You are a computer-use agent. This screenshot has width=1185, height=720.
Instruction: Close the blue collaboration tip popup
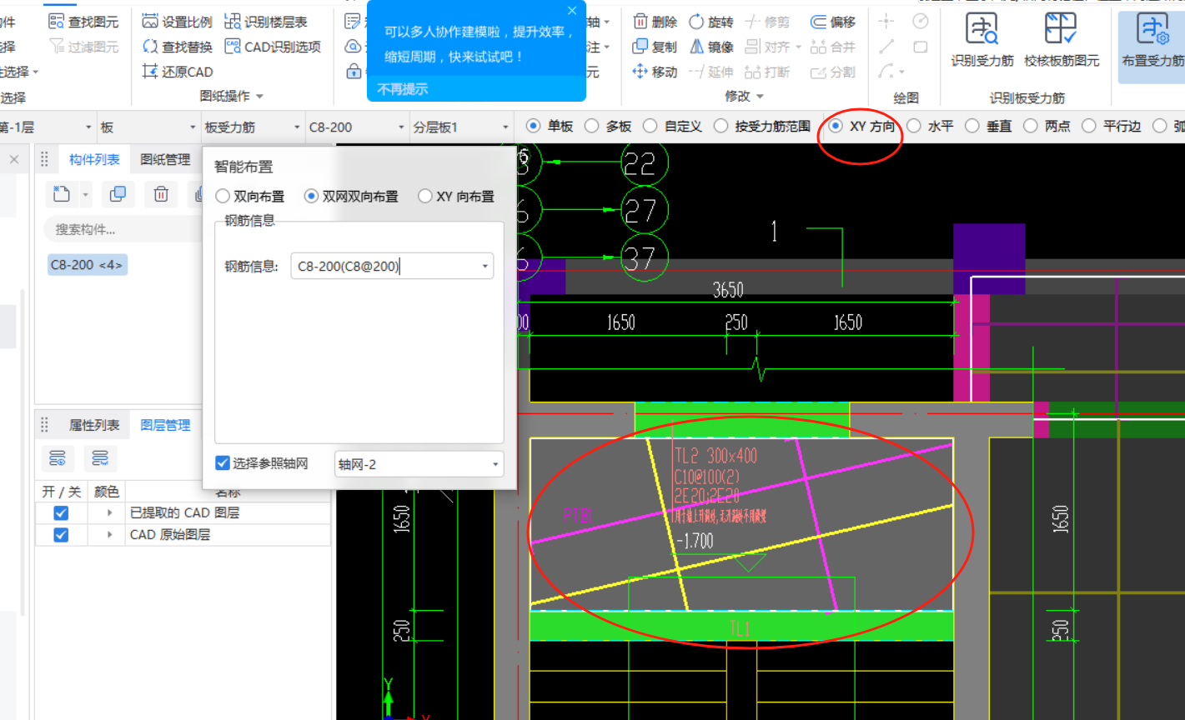(x=572, y=11)
